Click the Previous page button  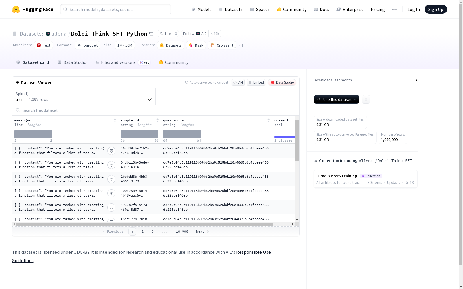coord(113,231)
